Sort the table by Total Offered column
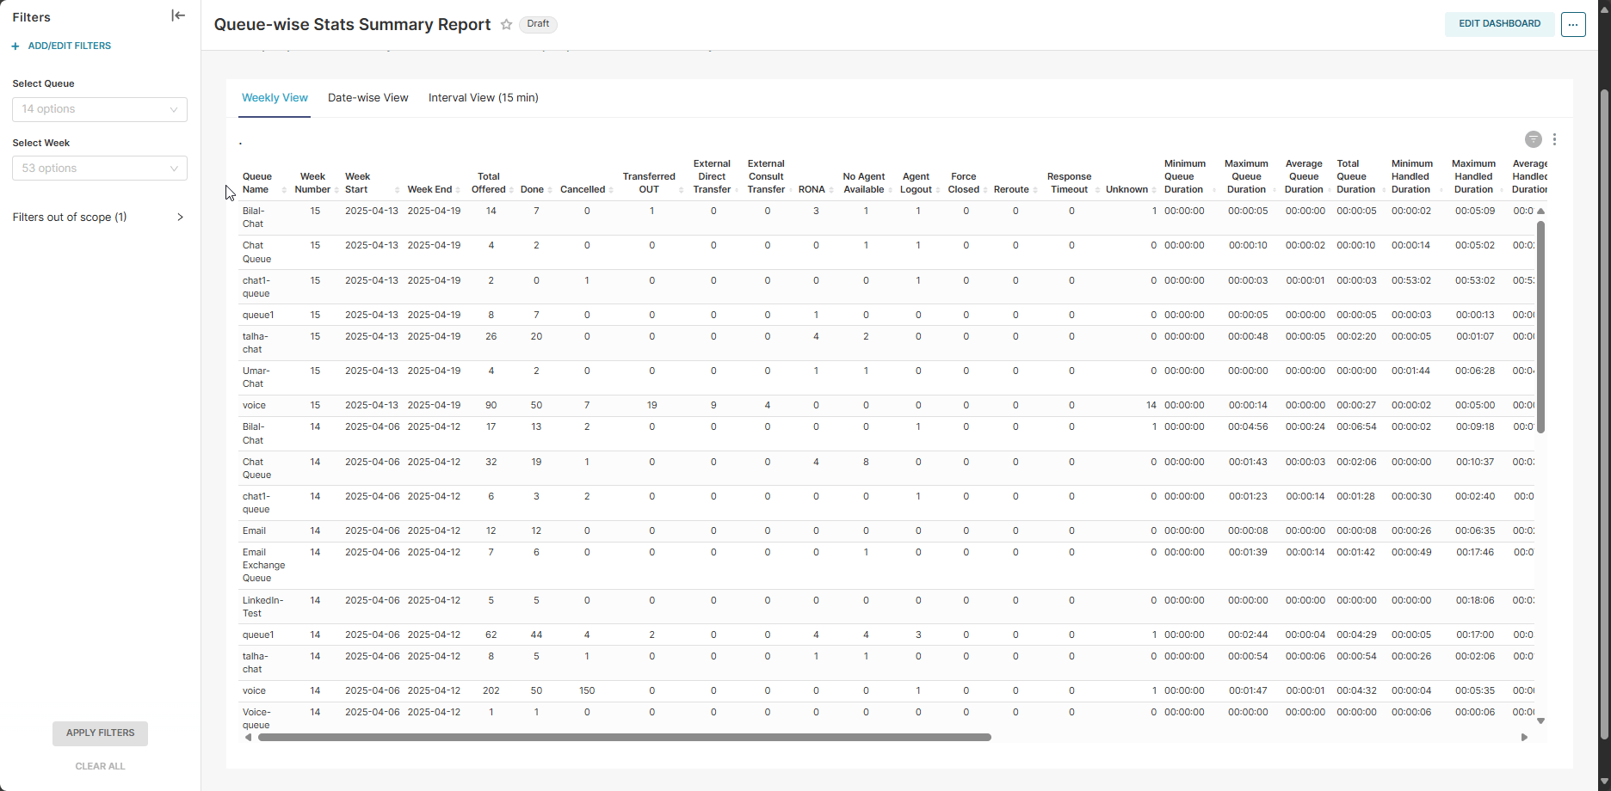The height and width of the screenshot is (791, 1611). [x=489, y=183]
